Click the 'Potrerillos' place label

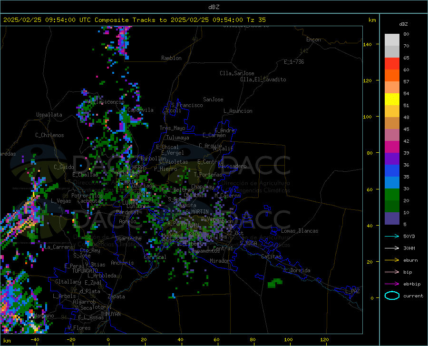click(87, 196)
